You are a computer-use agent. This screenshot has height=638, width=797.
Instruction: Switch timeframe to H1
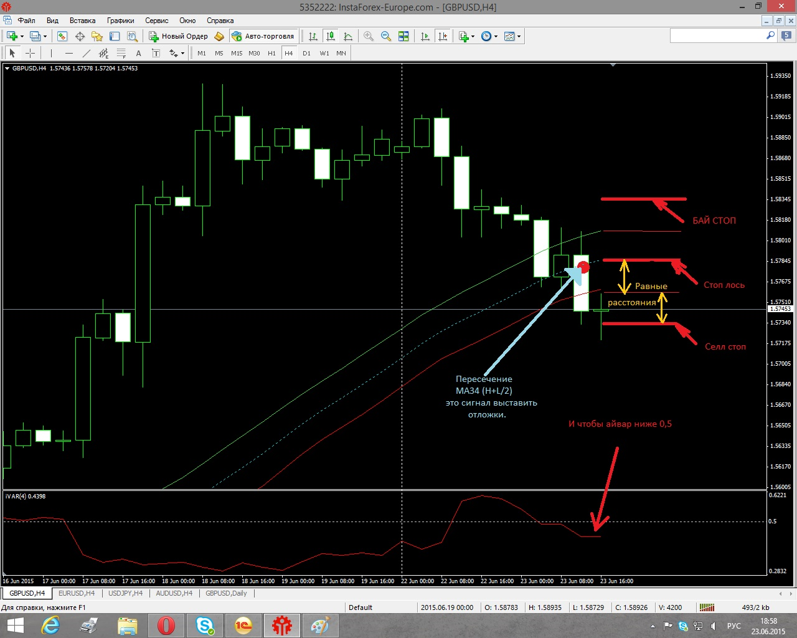[x=271, y=53]
